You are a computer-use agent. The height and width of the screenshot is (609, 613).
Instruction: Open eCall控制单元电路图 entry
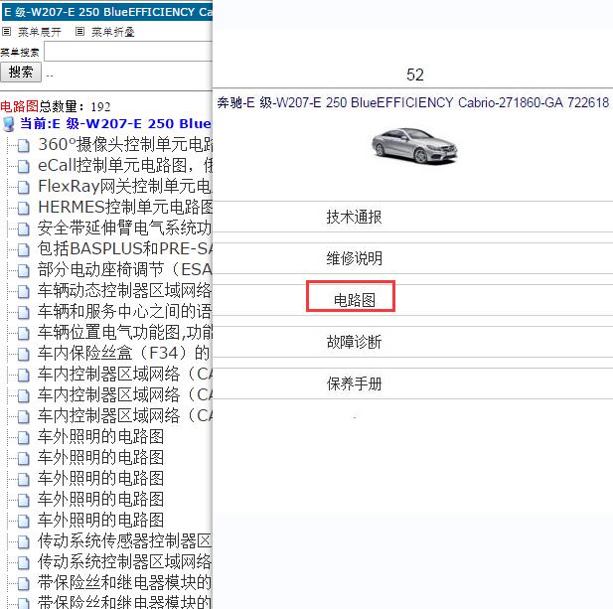125,165
